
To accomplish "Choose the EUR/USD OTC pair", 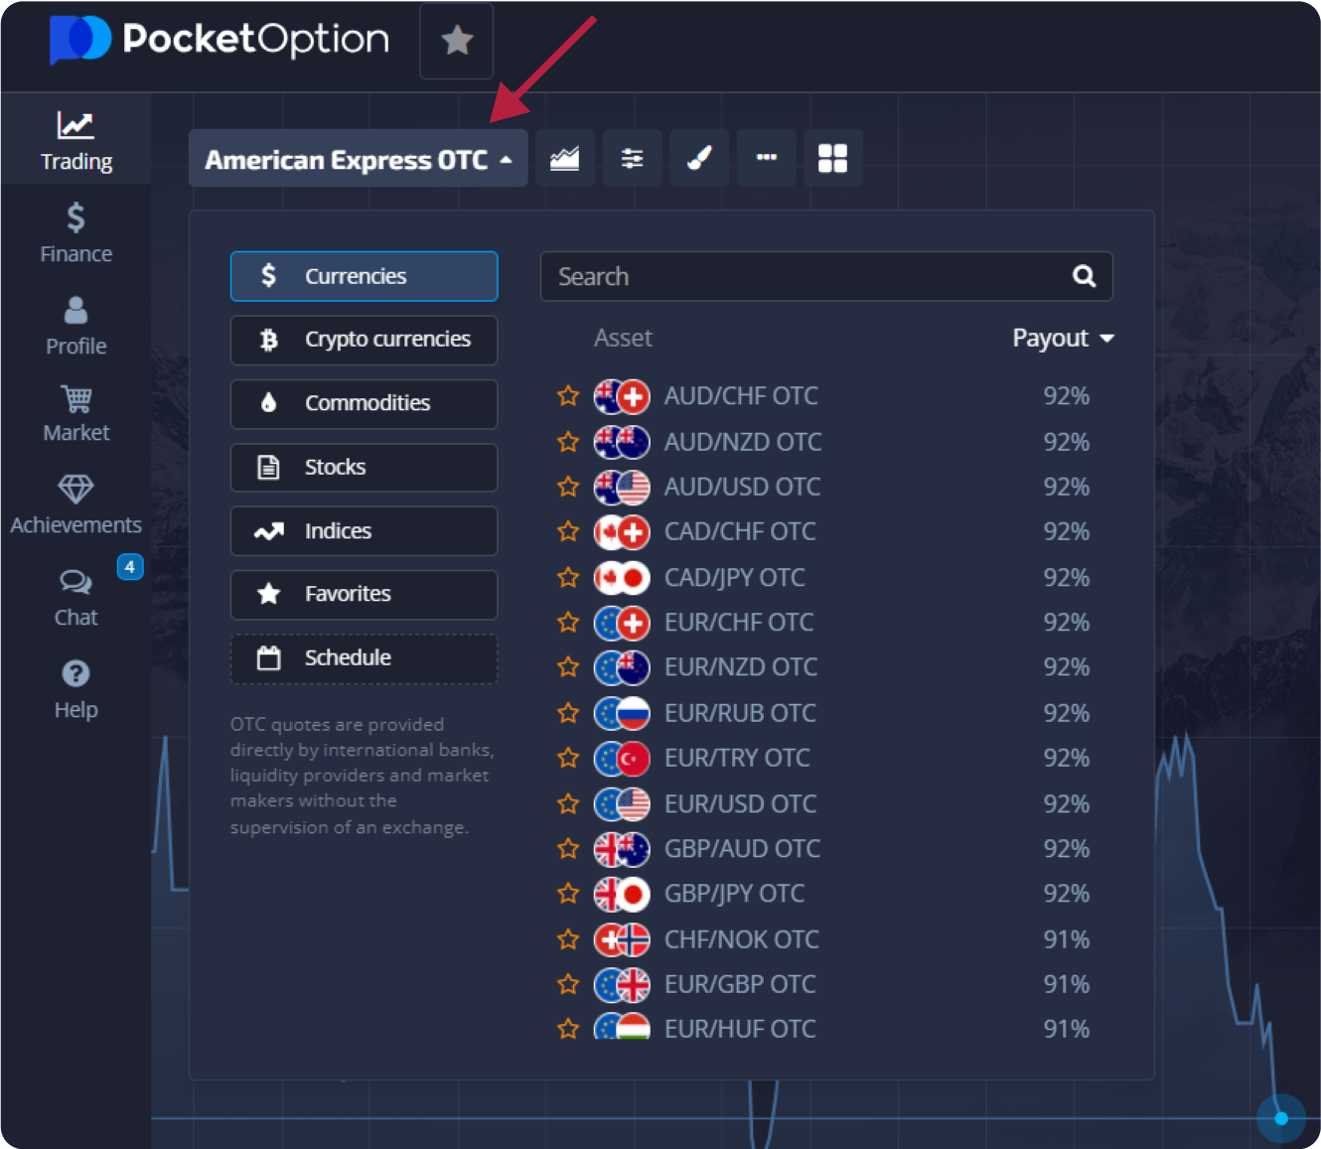I will tap(826, 803).
